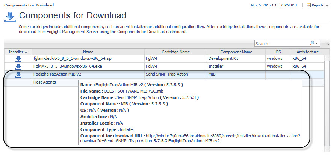Click Send SNMP Trap Action cartridge cell
This screenshot has height=155, width=334.
pos(176,74)
